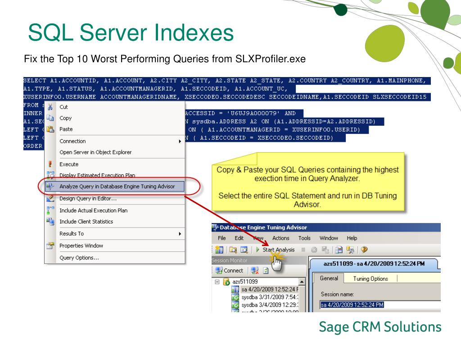Click the Cut scissors icon
461x346 pixels.
click(50, 107)
